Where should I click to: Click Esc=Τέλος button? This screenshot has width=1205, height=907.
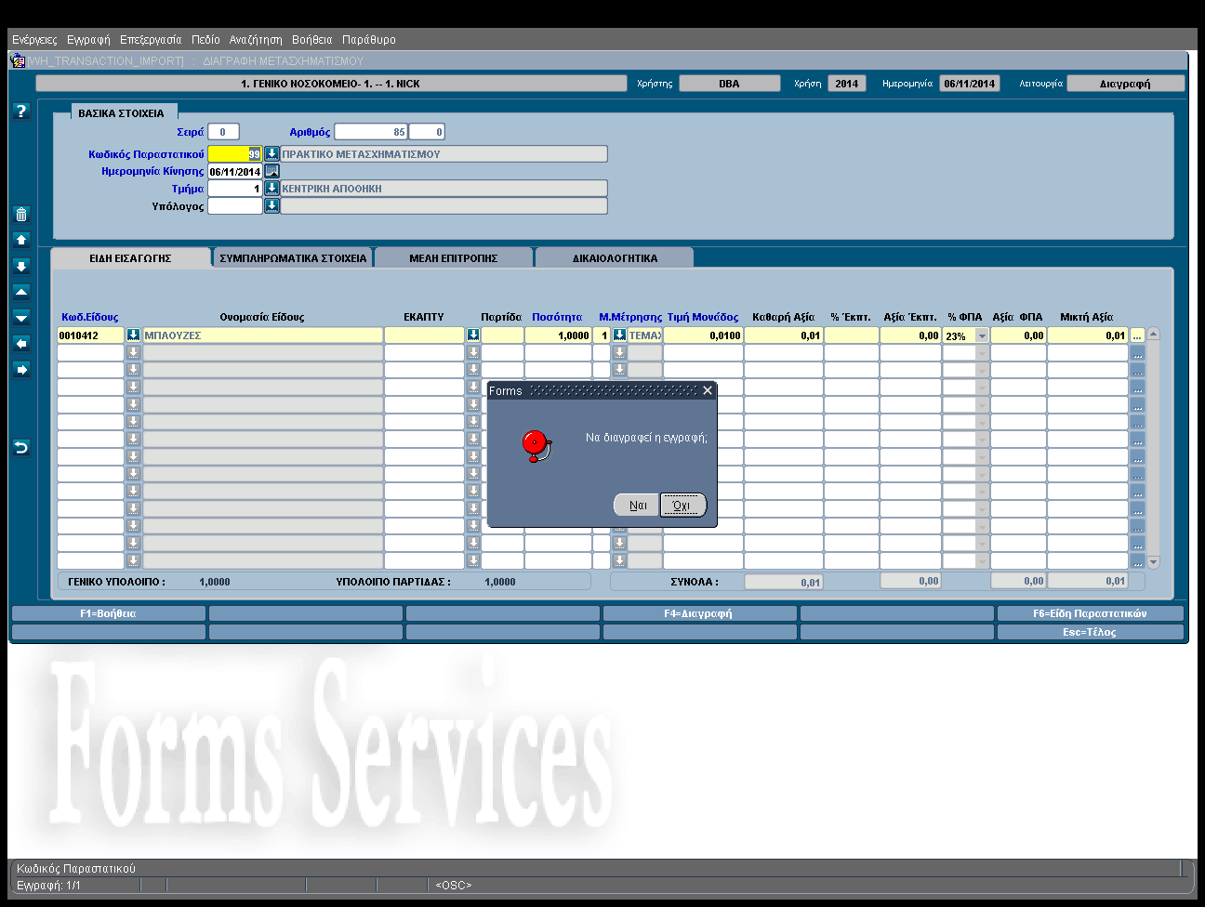[1090, 632]
